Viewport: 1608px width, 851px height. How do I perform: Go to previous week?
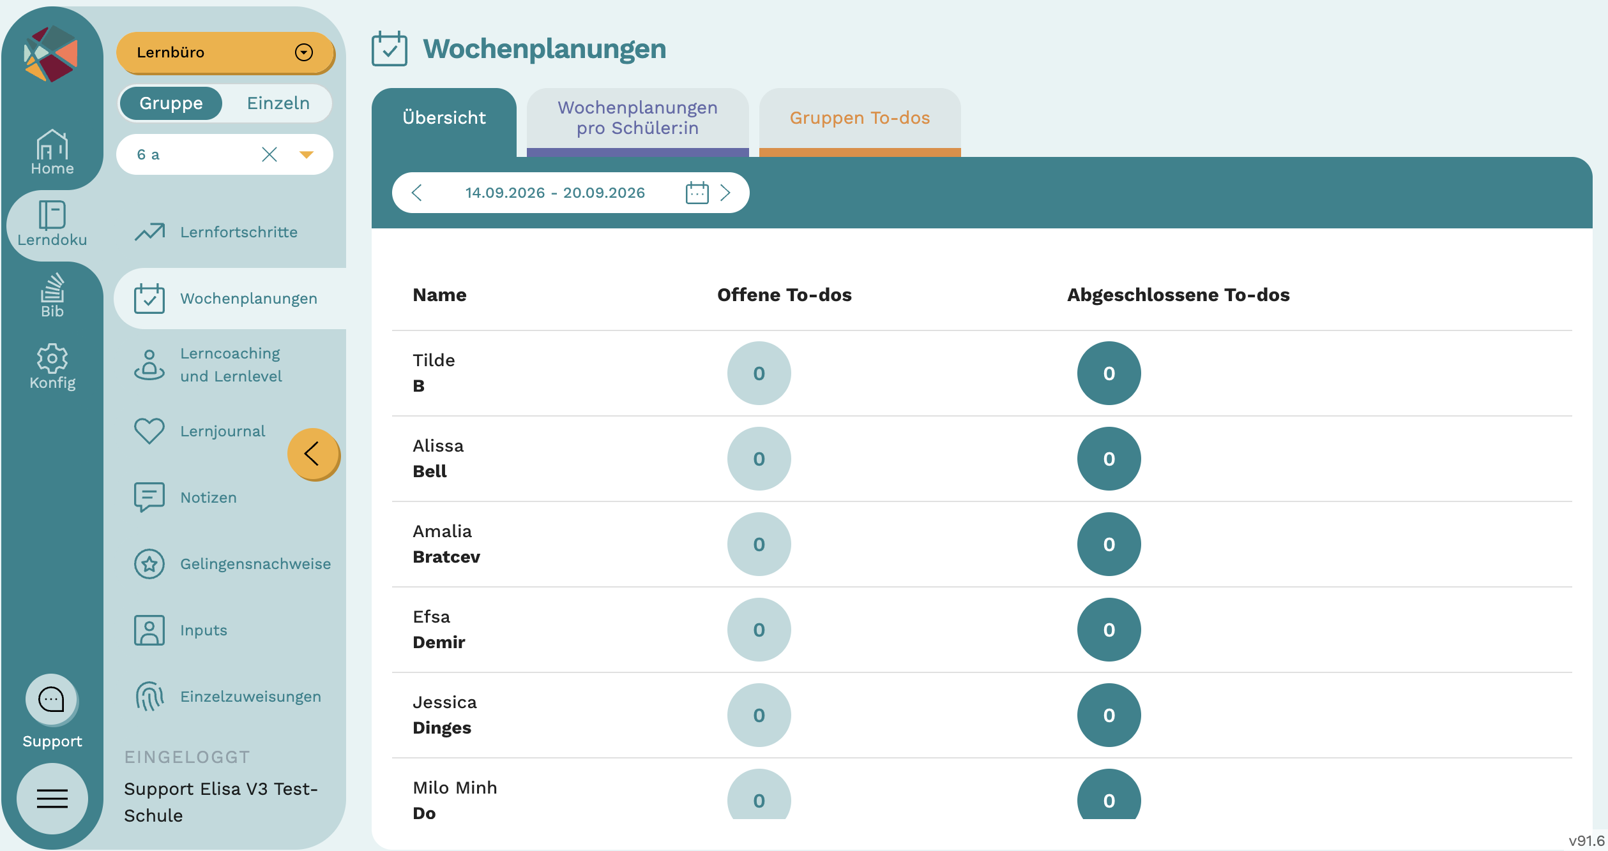(417, 193)
